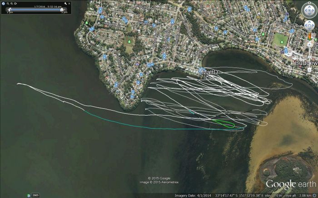The height and width of the screenshot is (198, 318).
Task: Click the clock icon in time slider
Action: click(4, 4)
